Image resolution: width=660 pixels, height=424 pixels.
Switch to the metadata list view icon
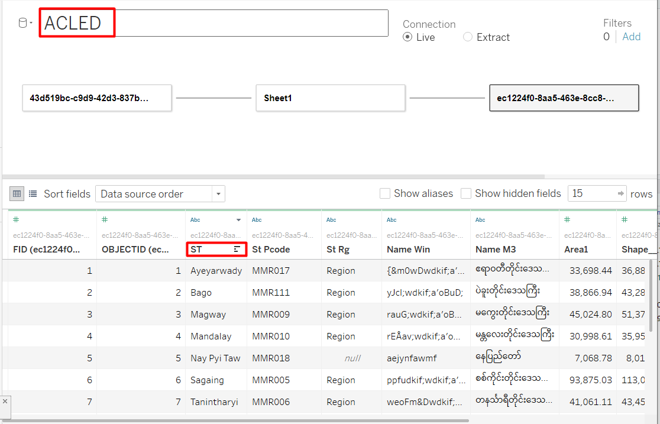(33, 193)
